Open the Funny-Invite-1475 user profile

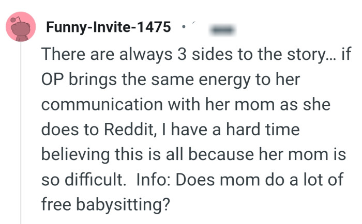[109, 26]
